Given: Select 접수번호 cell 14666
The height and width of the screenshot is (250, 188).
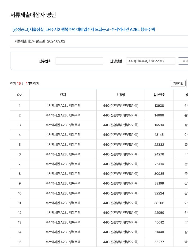Looking at the screenshot, I should coord(159,115).
